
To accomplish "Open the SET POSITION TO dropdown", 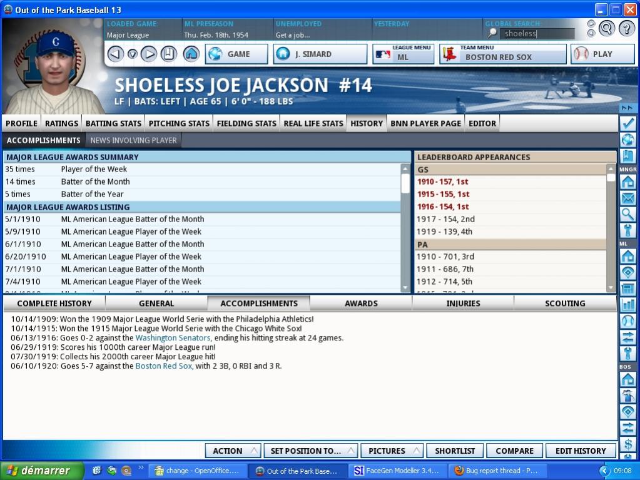I will pos(310,451).
